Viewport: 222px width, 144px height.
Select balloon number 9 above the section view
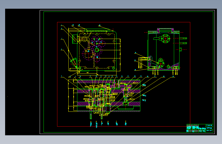point(90,76)
